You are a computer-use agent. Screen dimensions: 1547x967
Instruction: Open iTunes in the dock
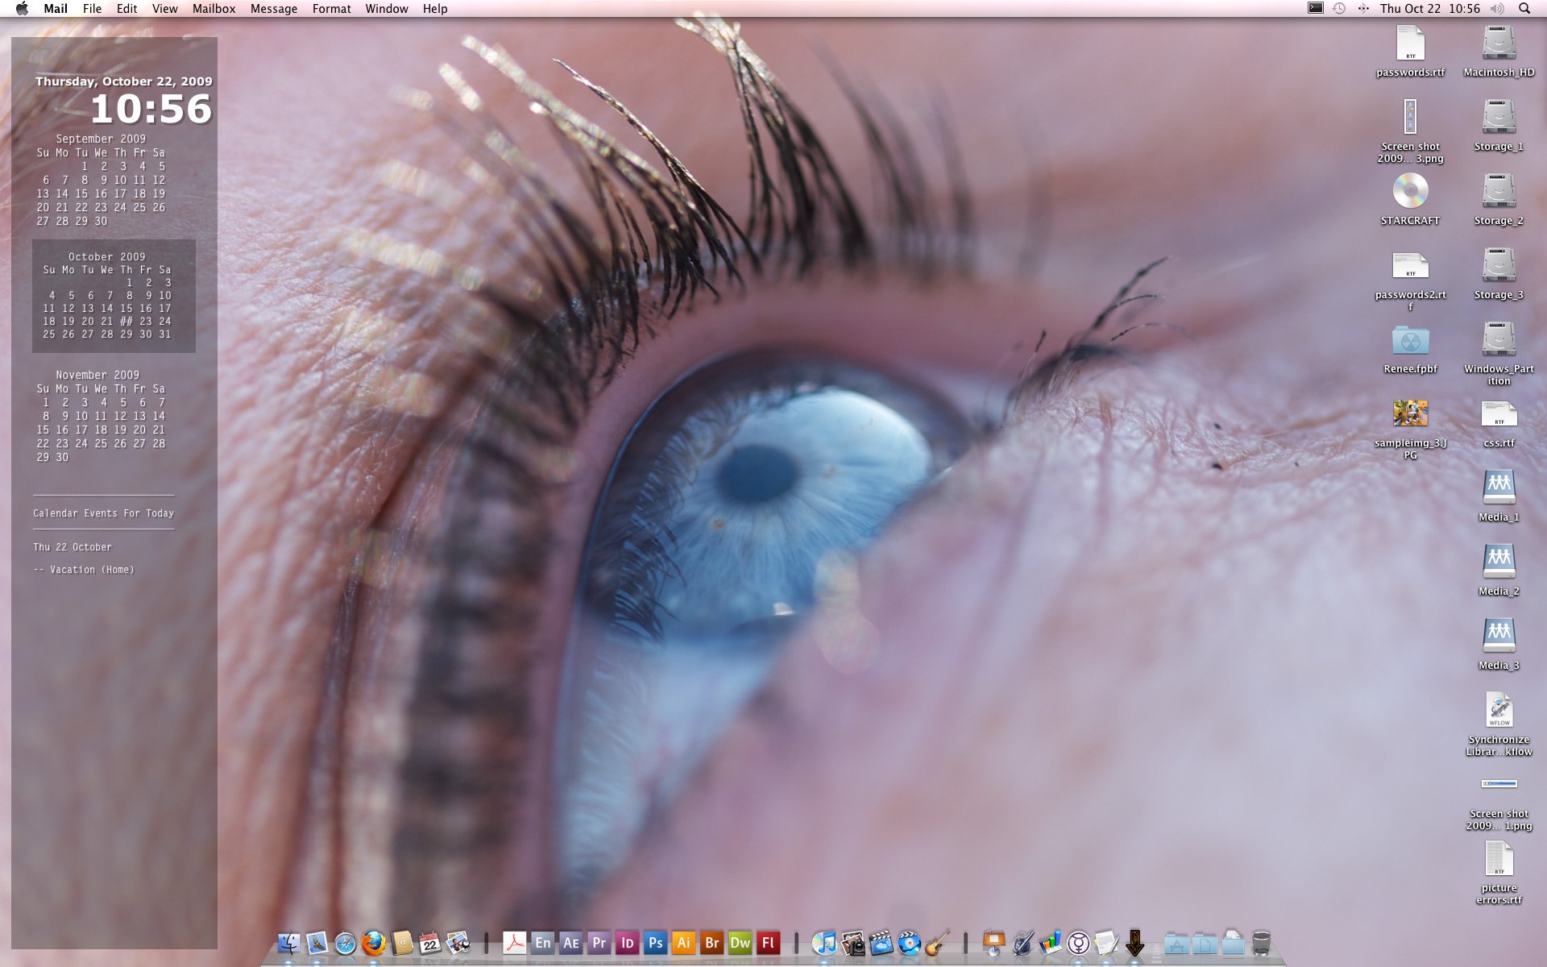tap(823, 943)
